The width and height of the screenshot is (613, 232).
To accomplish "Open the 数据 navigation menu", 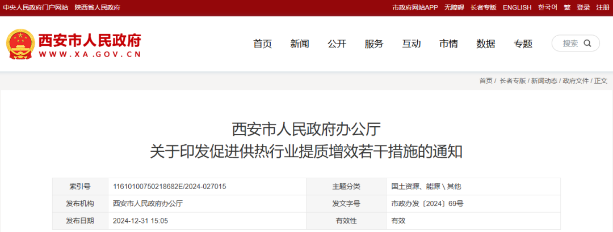I will click(485, 44).
